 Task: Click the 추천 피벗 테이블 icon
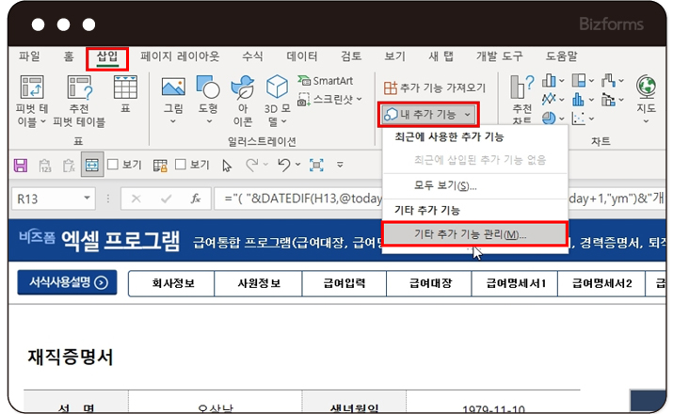tap(79, 88)
